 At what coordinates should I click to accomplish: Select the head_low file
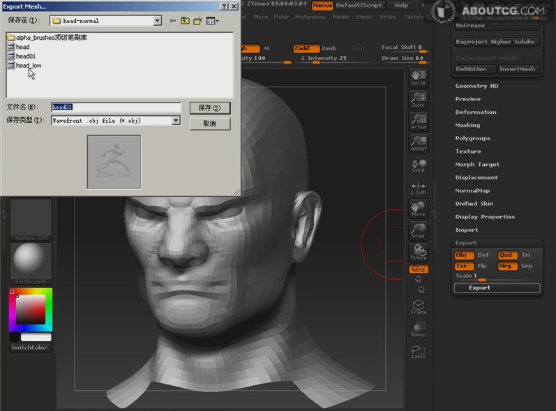(24, 66)
